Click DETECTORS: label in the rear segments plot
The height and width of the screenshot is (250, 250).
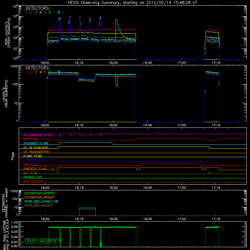tap(37, 68)
